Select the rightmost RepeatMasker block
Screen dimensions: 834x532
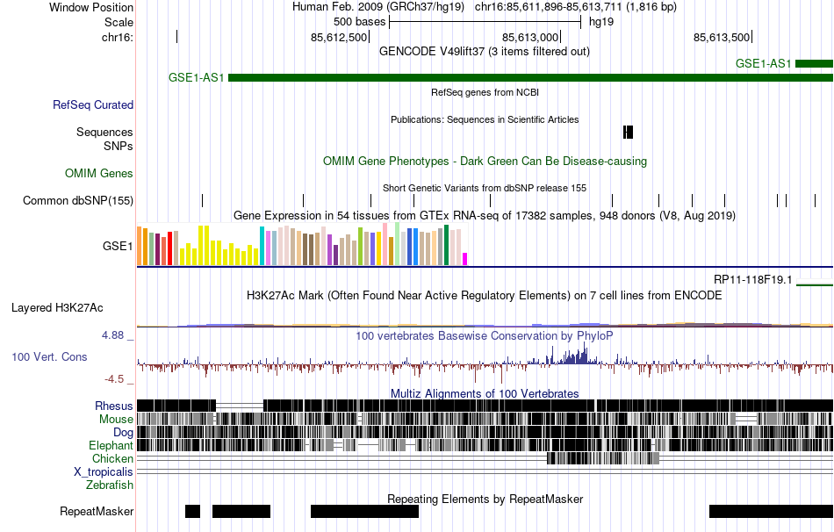click(772, 511)
